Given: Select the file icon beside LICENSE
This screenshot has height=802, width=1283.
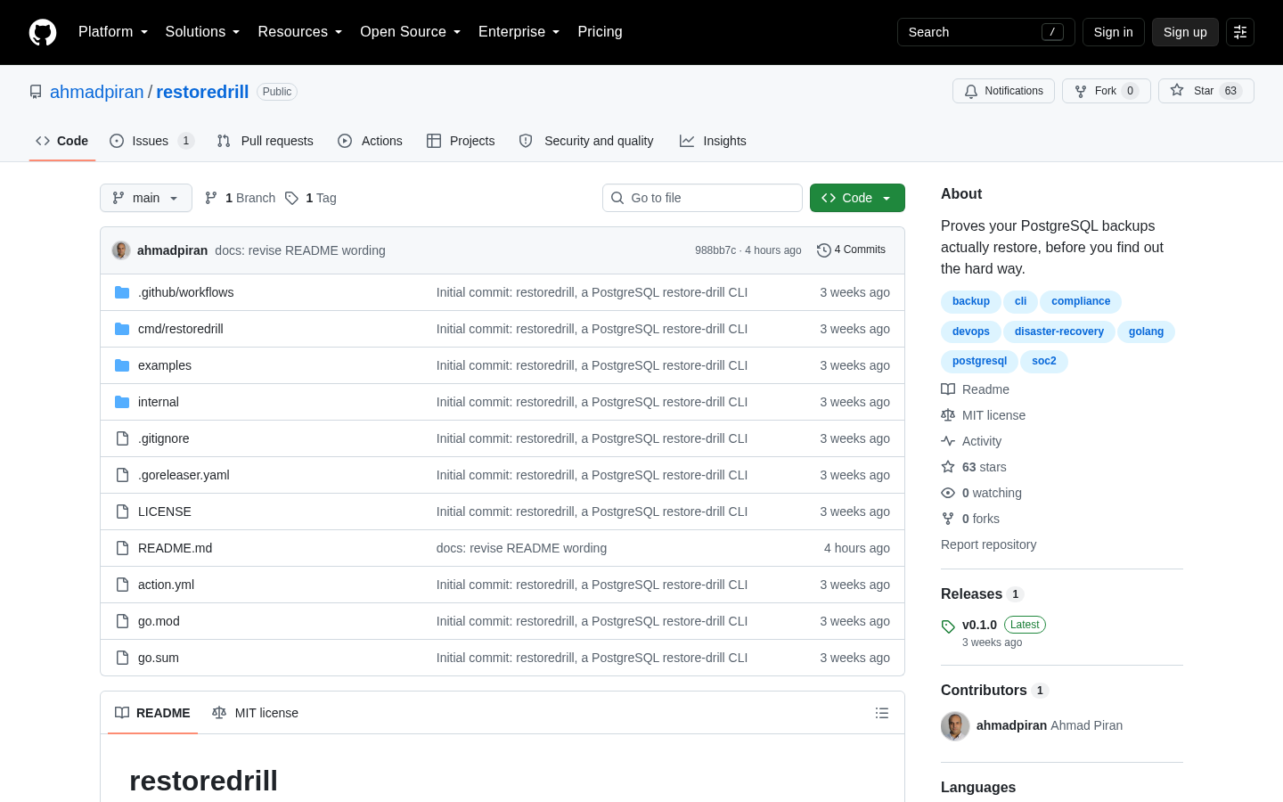Looking at the screenshot, I should (122, 511).
